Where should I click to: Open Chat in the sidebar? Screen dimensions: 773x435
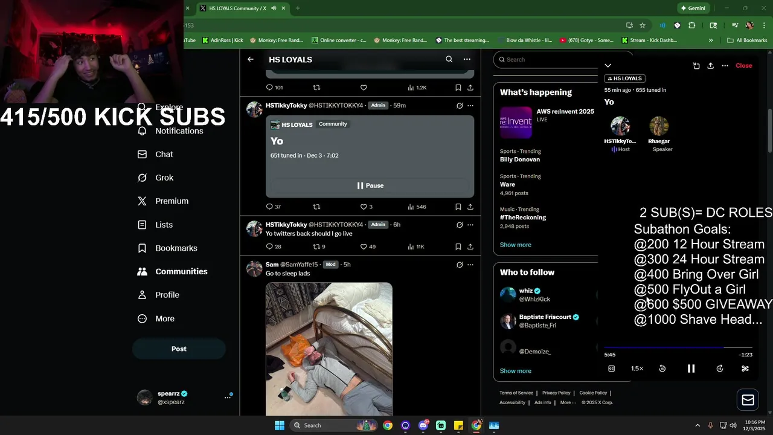(156, 154)
